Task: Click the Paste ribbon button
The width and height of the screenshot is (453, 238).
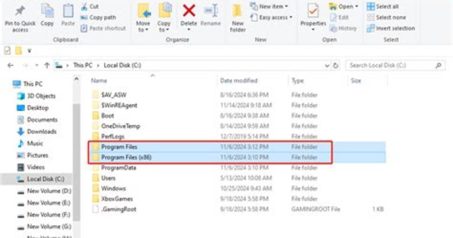Action: tap(68, 15)
